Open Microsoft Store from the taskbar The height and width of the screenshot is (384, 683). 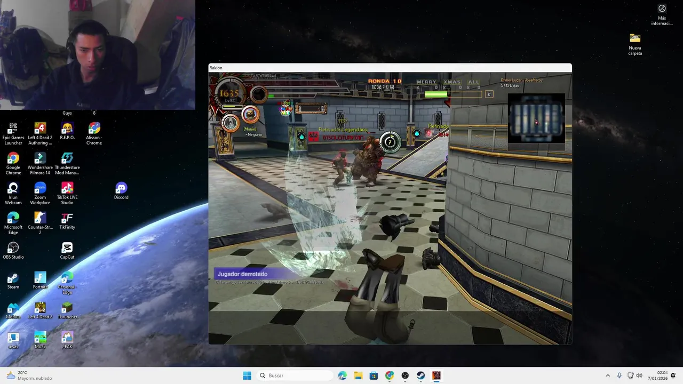click(374, 375)
